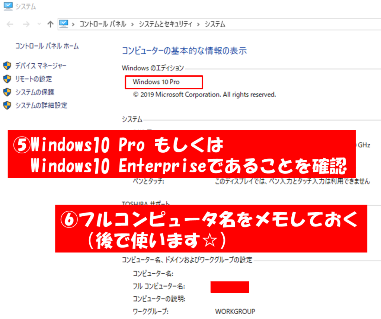Viewport: 381px width, 319px height.
Task: Open recent locations dropdown arrow
Action: point(39,24)
